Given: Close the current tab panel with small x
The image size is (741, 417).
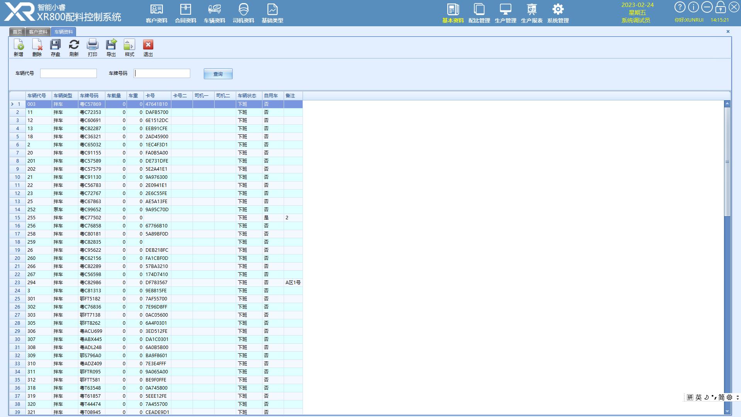Looking at the screenshot, I should [x=728, y=32].
